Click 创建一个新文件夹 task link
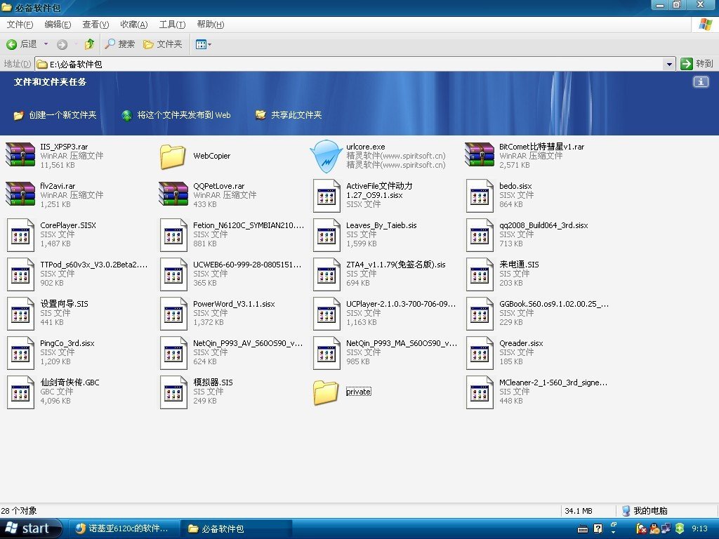 pyautogui.click(x=62, y=115)
